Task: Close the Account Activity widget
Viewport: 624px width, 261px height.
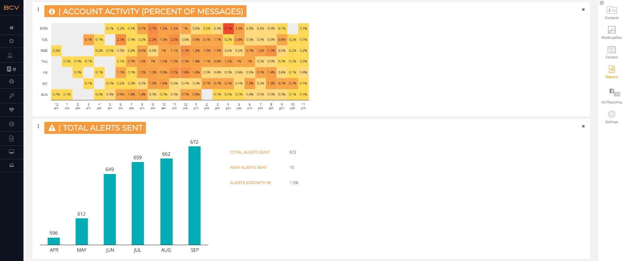Action: click(x=583, y=10)
